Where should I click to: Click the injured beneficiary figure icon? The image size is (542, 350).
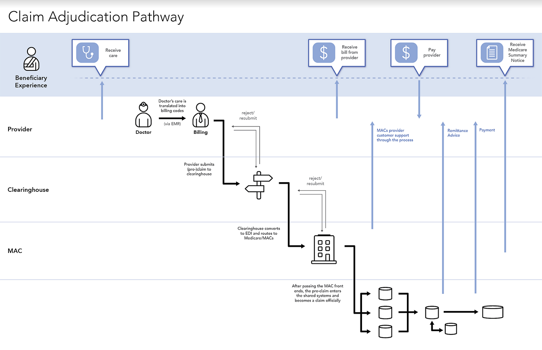tap(31, 59)
